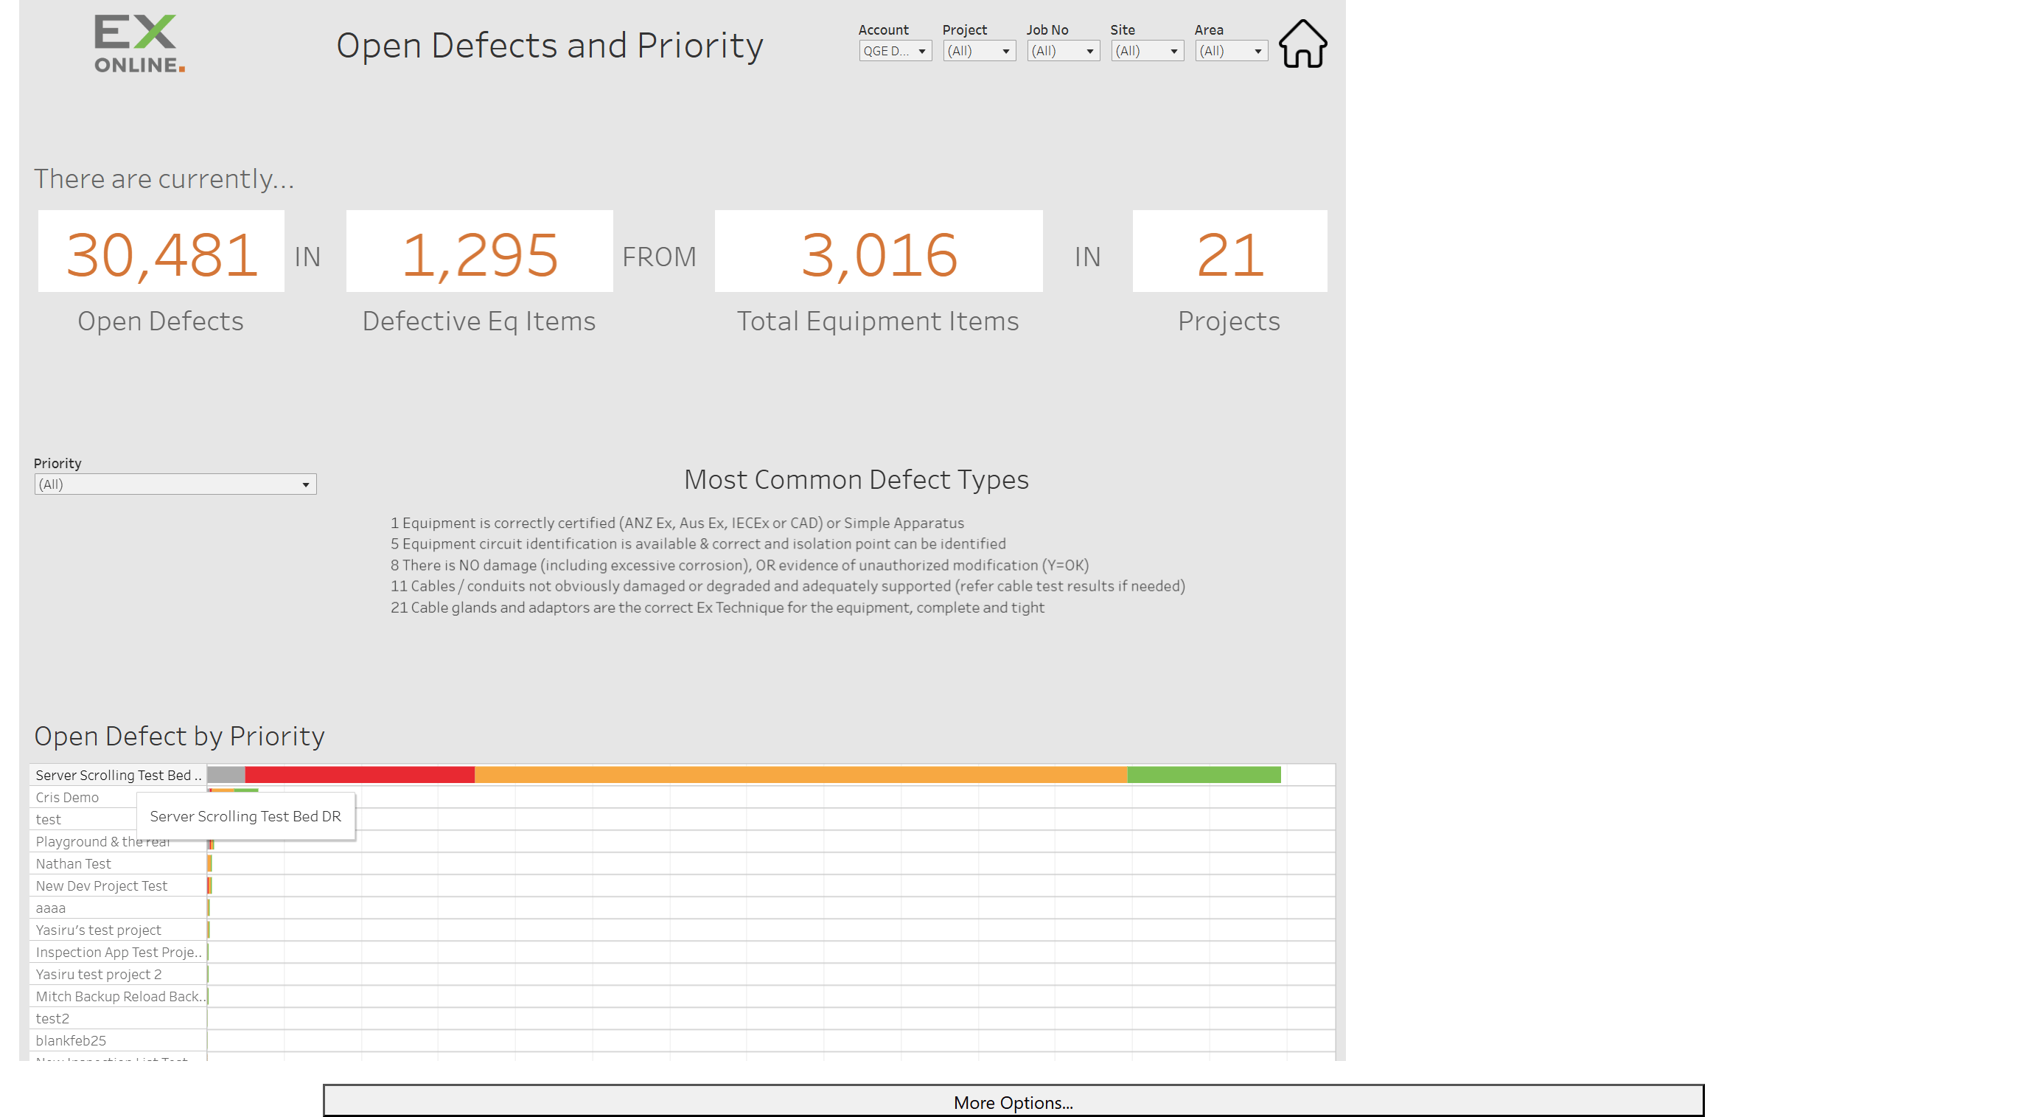Click defect type 5 about circuit identification
This screenshot has height=1117, width=2027.
tap(698, 543)
